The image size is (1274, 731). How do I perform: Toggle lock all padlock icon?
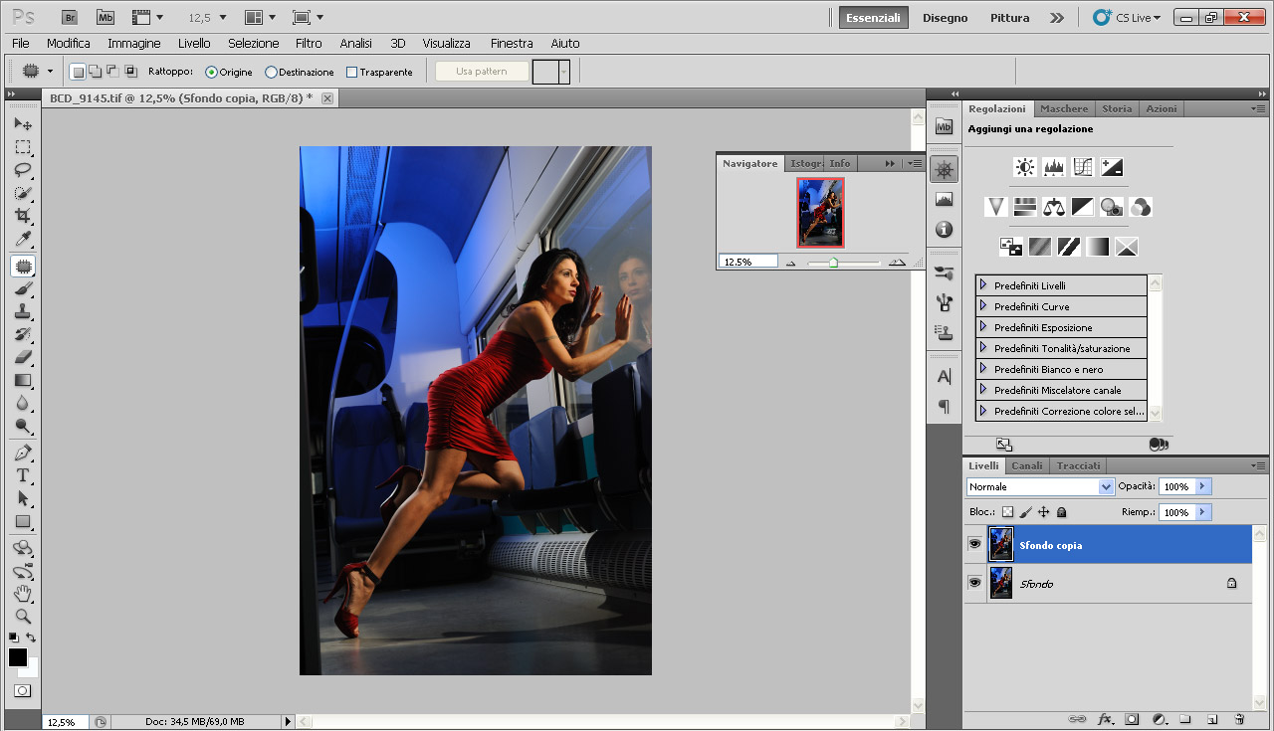point(1061,512)
